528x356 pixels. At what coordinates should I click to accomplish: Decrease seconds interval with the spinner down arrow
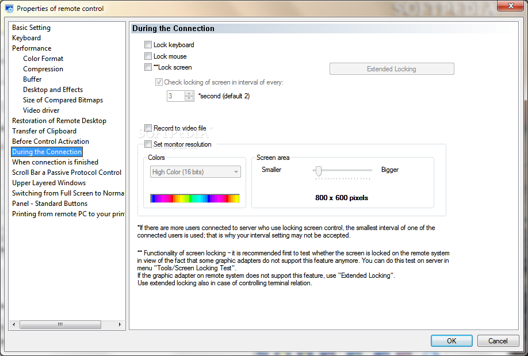pyautogui.click(x=189, y=98)
